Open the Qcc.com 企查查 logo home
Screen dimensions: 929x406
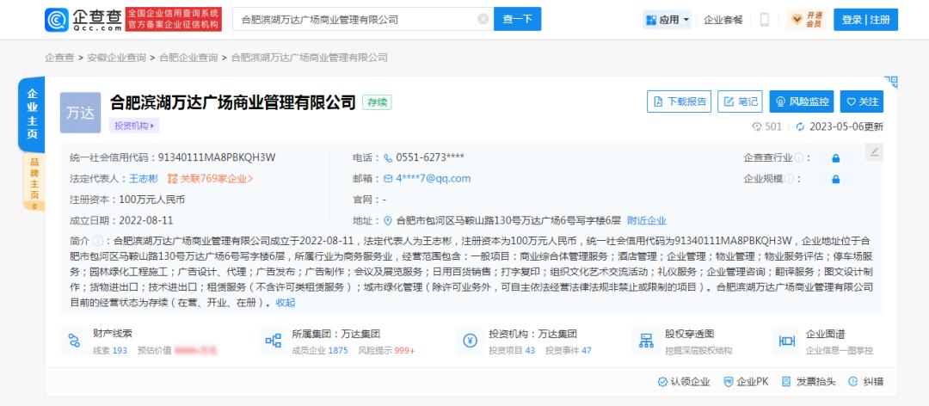coord(83,20)
